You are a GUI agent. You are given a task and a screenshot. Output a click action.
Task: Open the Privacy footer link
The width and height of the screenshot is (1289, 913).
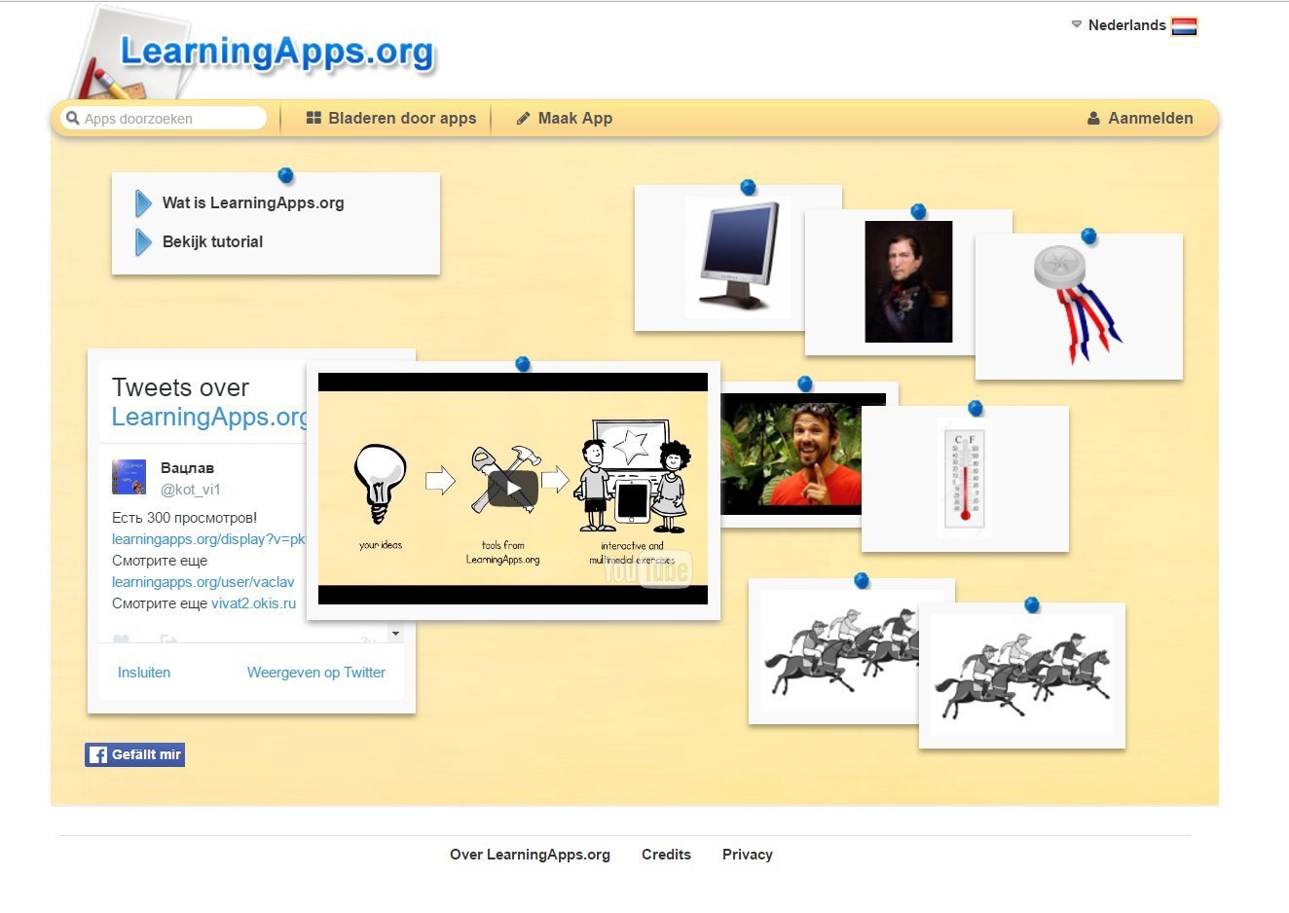[x=748, y=855]
